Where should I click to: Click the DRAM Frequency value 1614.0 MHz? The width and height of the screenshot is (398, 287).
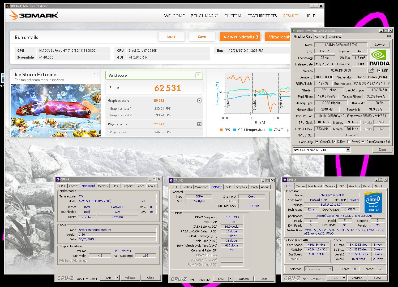(x=232, y=217)
